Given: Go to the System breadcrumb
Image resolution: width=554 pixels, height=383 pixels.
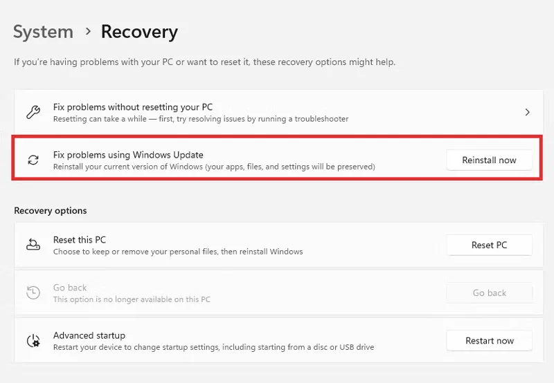Looking at the screenshot, I should [x=43, y=32].
